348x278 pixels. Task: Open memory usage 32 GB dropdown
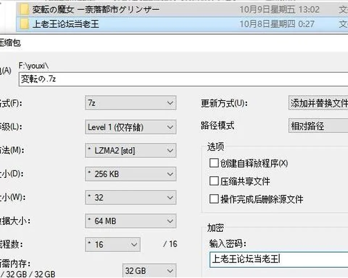click(x=149, y=271)
